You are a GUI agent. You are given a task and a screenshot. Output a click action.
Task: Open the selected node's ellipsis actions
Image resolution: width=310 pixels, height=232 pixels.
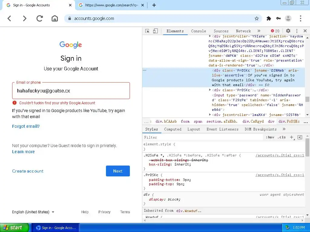tap(144, 70)
